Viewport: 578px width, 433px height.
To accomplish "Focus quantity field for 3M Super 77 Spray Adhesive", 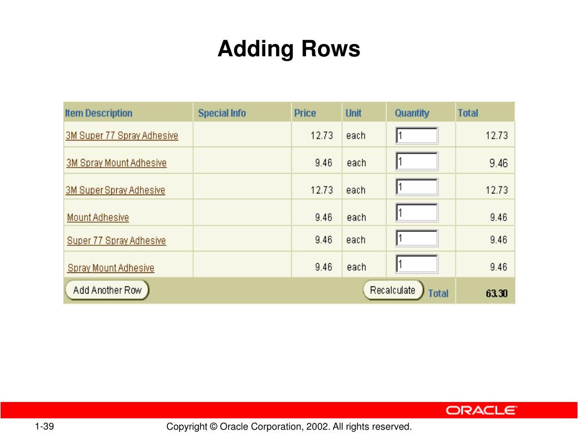I will pos(417,135).
